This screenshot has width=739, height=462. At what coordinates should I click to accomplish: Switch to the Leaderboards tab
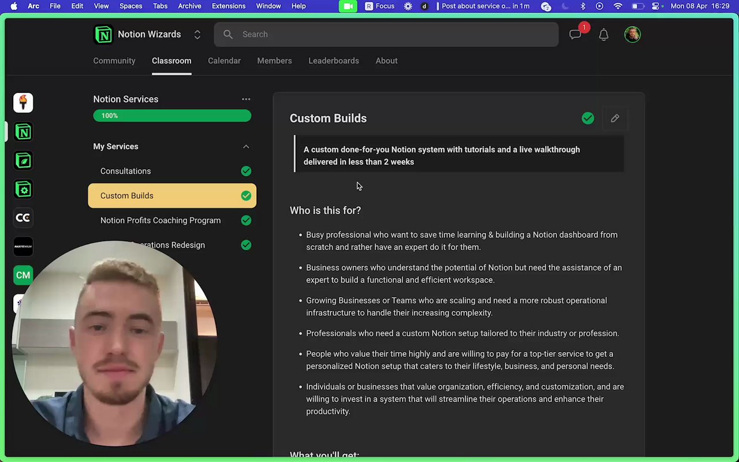click(x=334, y=61)
